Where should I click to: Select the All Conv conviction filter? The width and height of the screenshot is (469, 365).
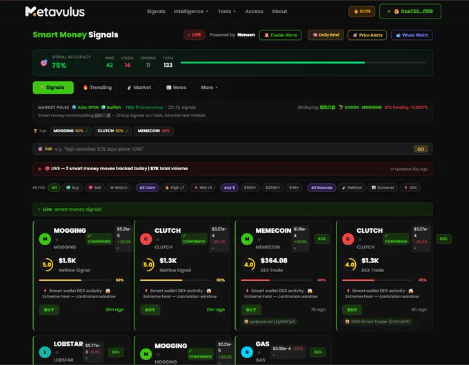point(147,187)
